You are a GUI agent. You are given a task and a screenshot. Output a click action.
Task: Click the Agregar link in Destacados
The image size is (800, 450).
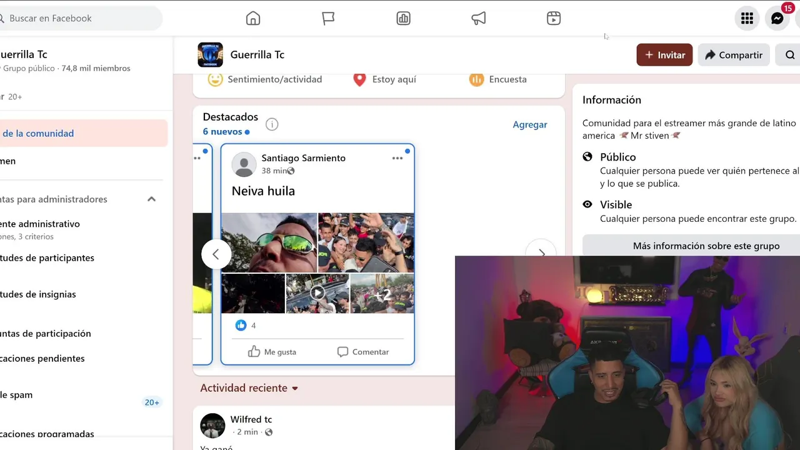pyautogui.click(x=530, y=124)
